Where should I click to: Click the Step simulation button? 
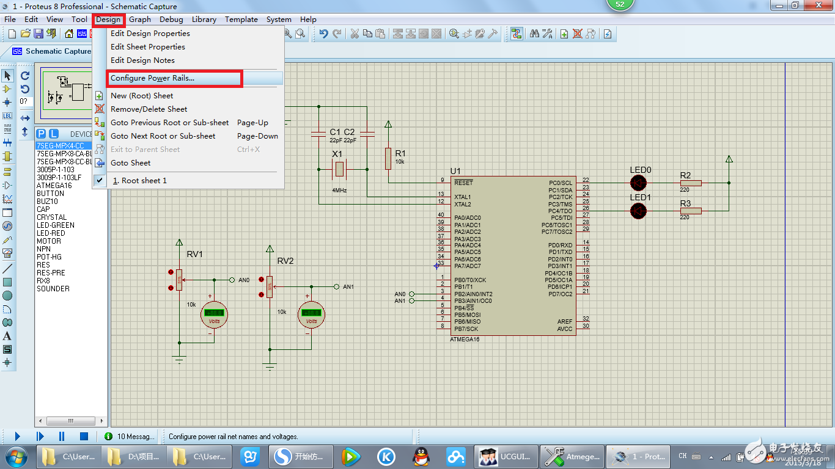(40, 437)
